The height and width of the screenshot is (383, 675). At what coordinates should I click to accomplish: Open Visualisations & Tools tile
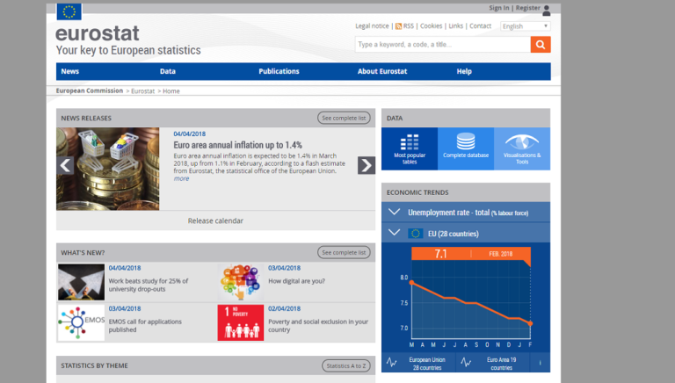tap(522, 148)
